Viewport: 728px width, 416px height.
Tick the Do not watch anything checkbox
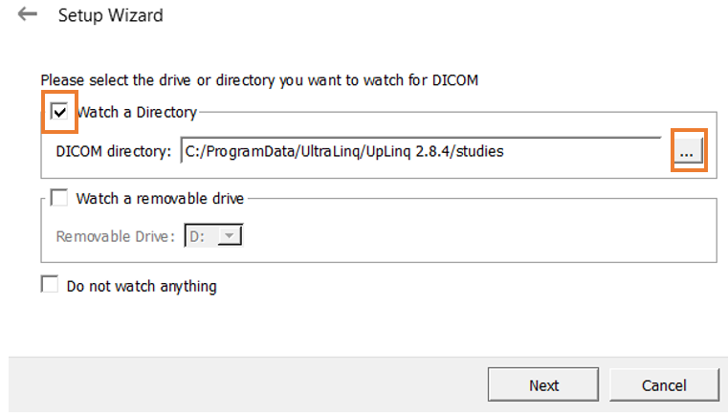tap(49, 284)
